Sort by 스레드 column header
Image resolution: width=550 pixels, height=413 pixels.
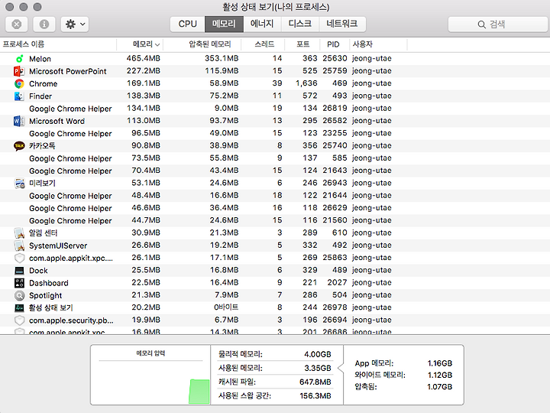[x=264, y=44]
